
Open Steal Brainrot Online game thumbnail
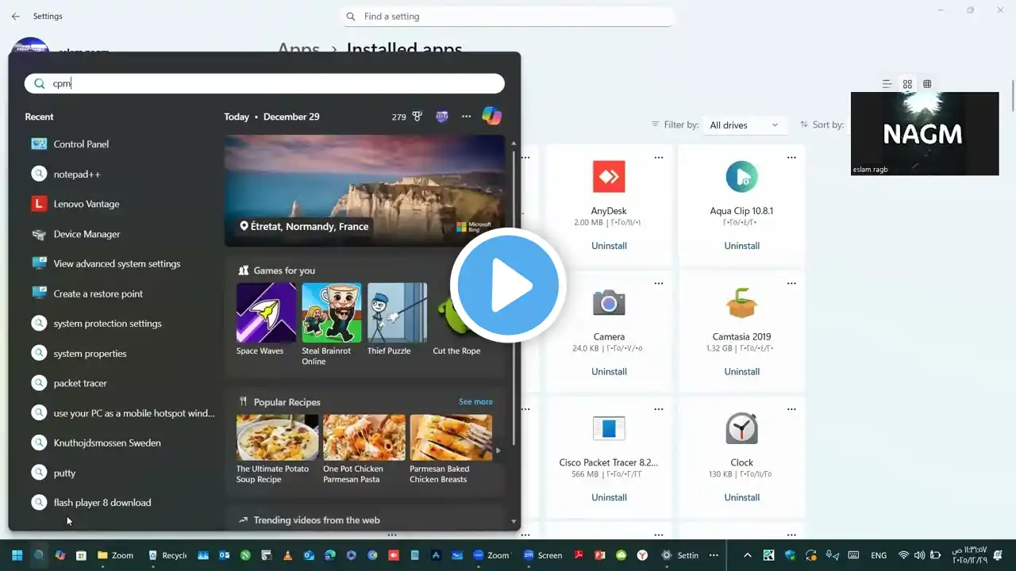pyautogui.click(x=332, y=312)
